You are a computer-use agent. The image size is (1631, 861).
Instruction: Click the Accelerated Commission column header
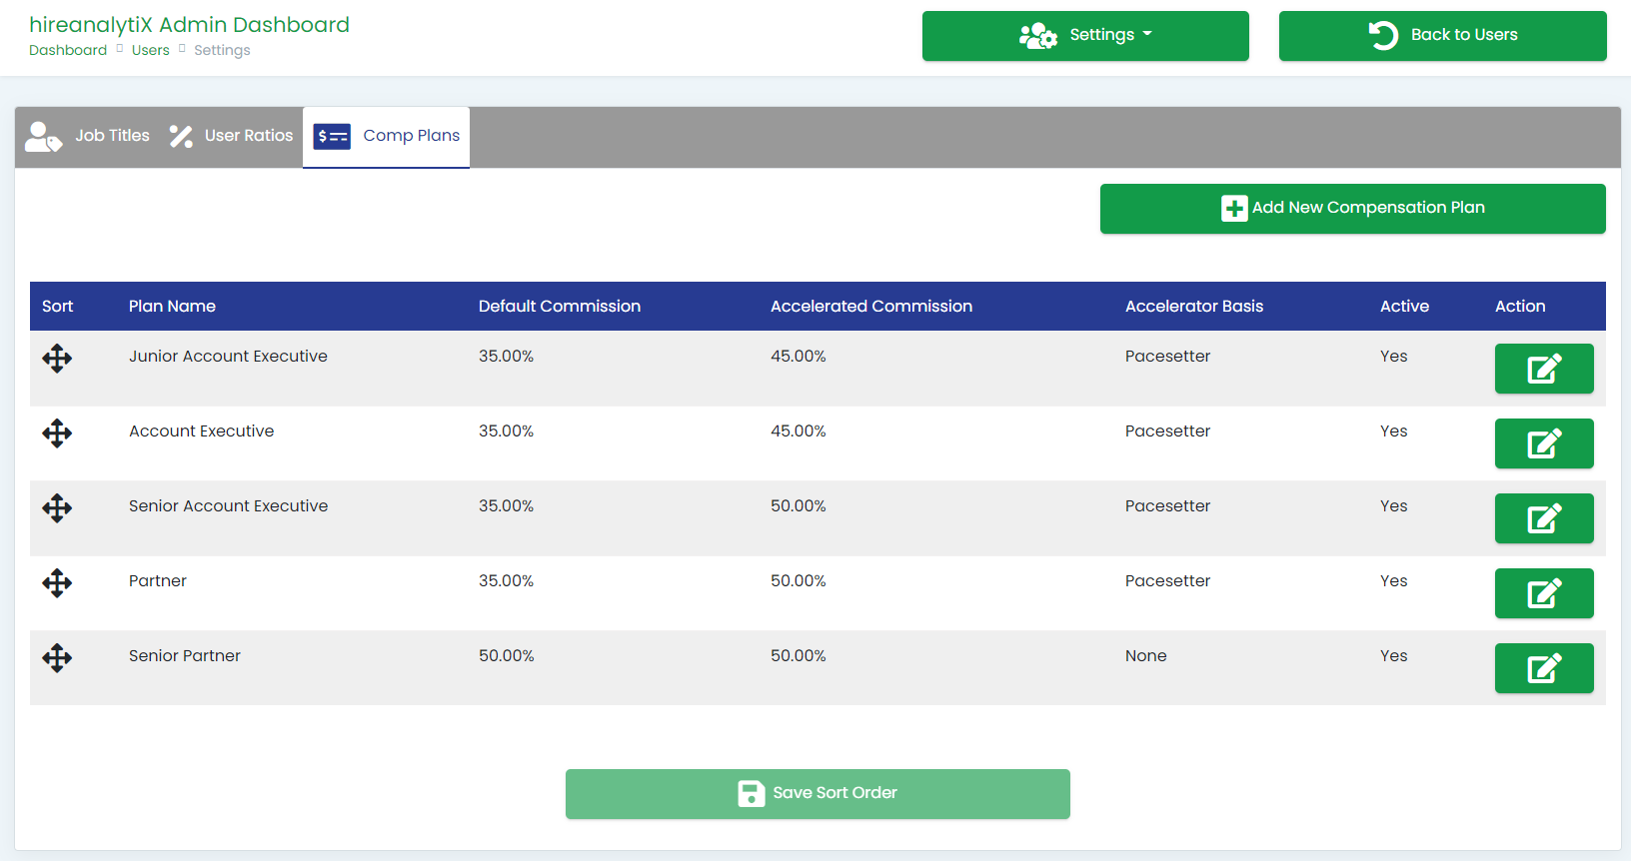pos(871,307)
